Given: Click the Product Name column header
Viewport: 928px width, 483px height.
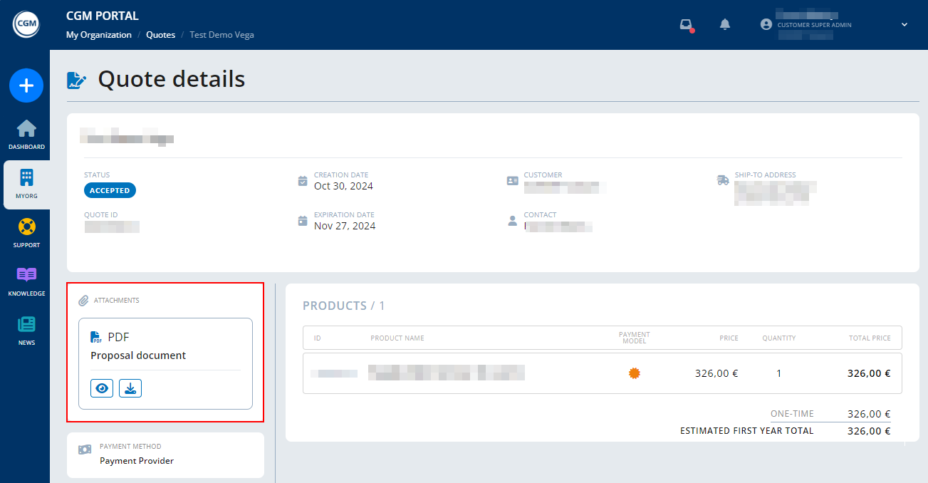Looking at the screenshot, I should click(397, 338).
